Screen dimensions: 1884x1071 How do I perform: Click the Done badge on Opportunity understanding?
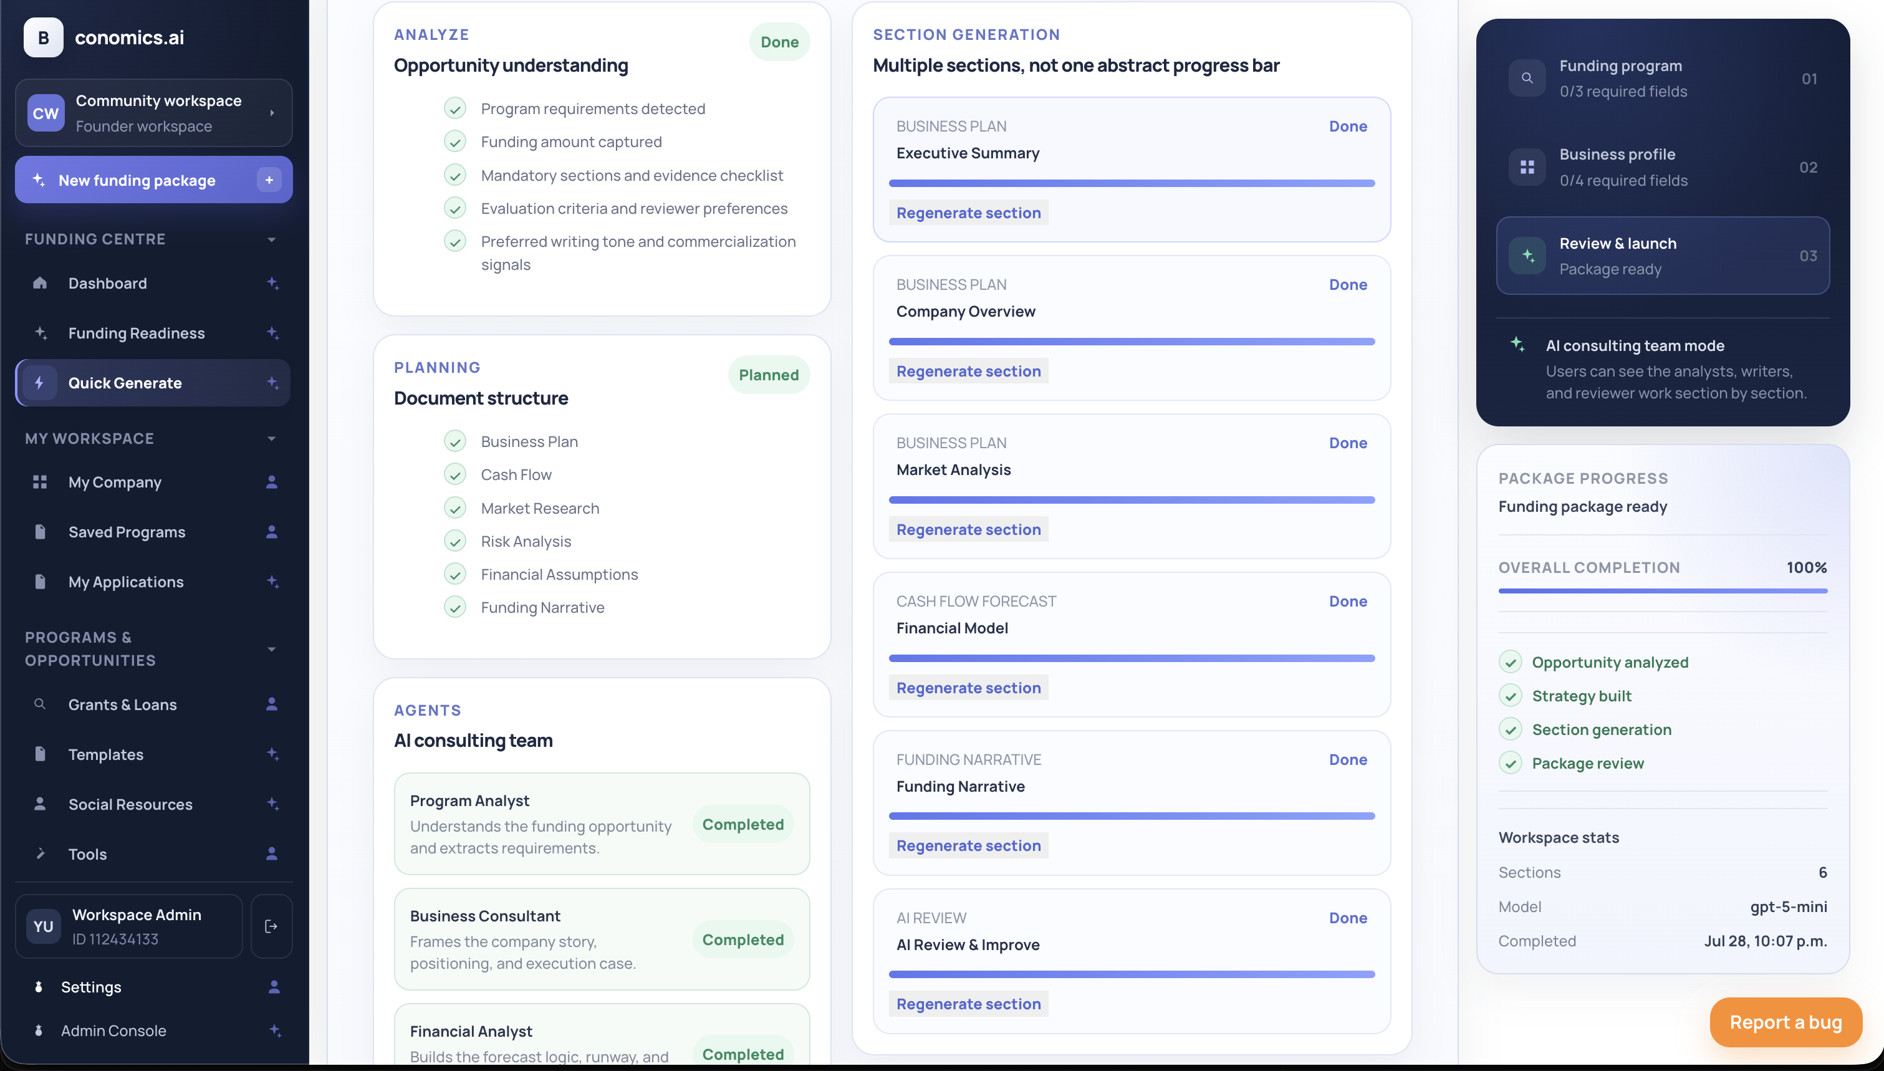[779, 42]
